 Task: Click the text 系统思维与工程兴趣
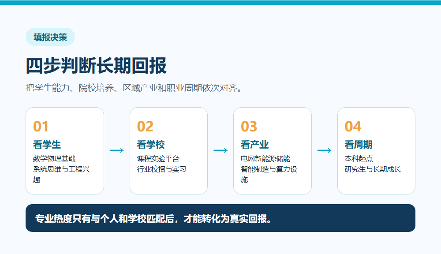pos(61,174)
